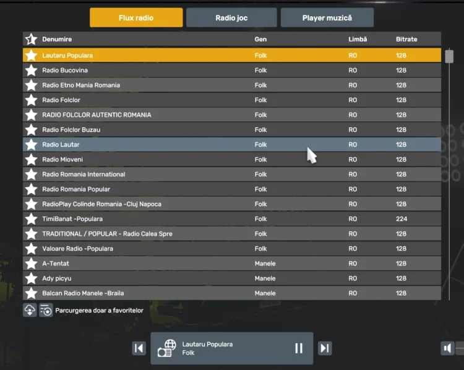
Task: Switch to the Flux radio tab
Action: 136,18
